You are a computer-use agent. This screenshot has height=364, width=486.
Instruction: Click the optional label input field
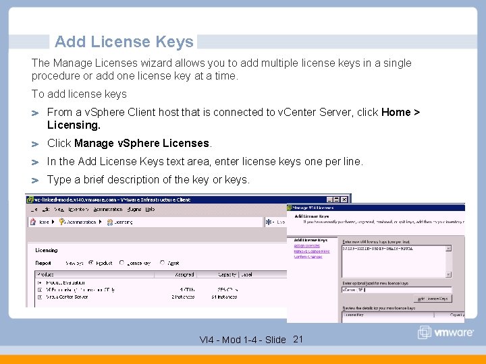(x=396, y=290)
